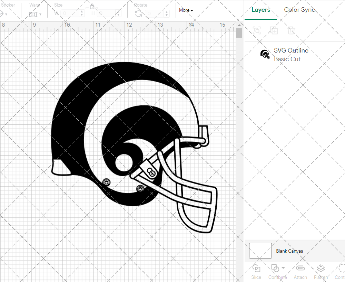
Task: Click the Duplicate layer icon
Action: (274, 30)
